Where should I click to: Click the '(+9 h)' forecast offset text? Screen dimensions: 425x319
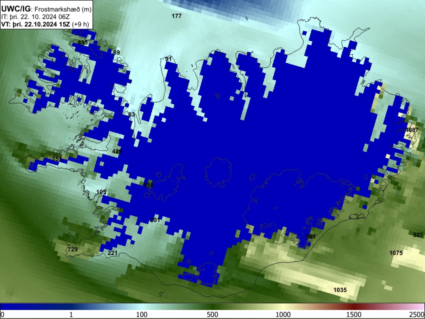click(80, 24)
